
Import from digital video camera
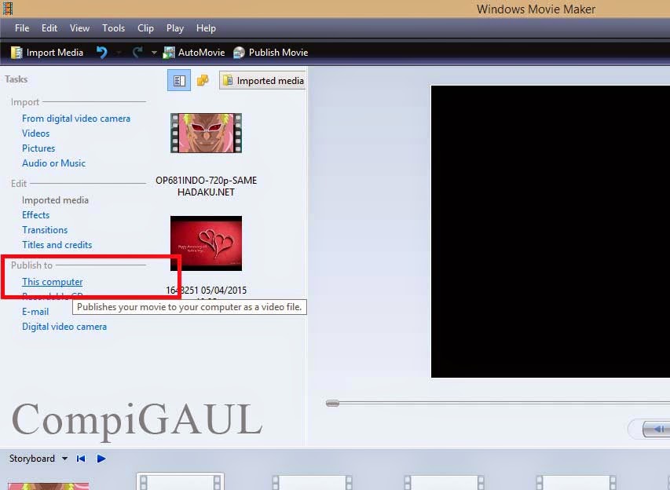coord(76,119)
